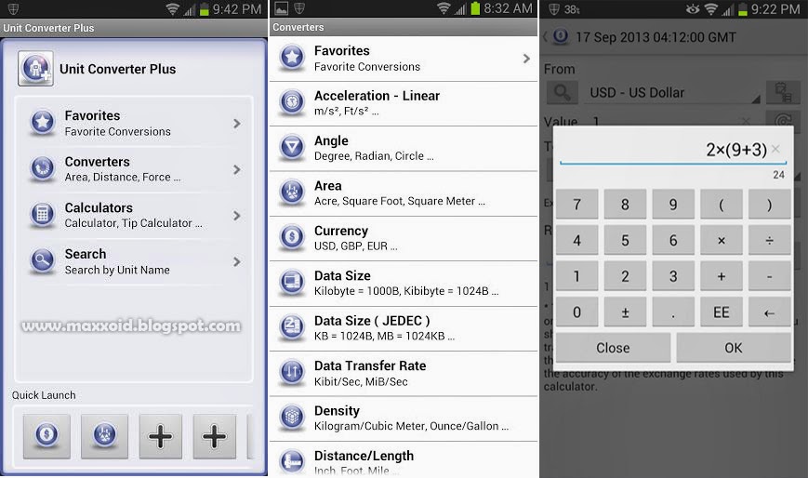Tap Acceleration - Linear icon
The width and height of the screenshot is (808, 478).
292,102
